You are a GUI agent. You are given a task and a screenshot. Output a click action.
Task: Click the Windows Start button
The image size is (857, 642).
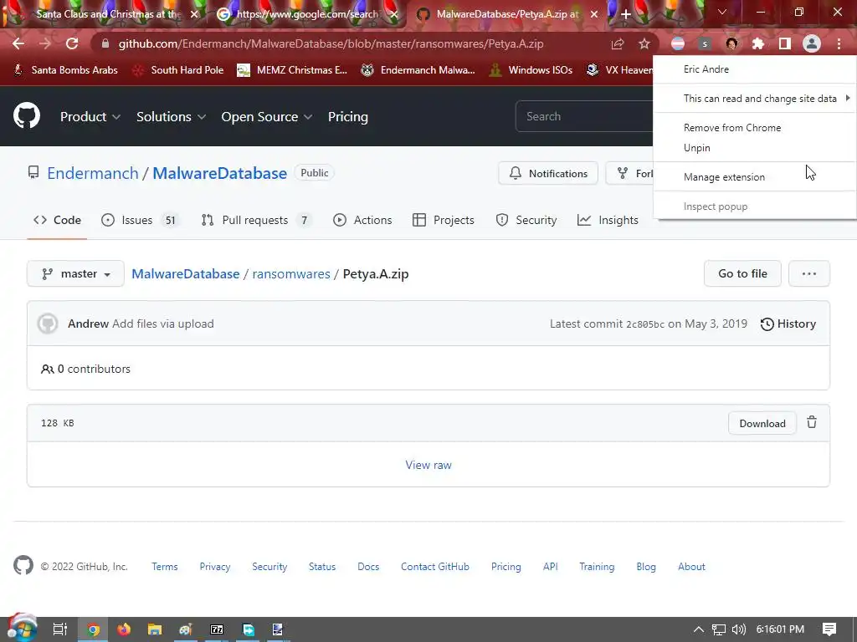click(x=22, y=629)
